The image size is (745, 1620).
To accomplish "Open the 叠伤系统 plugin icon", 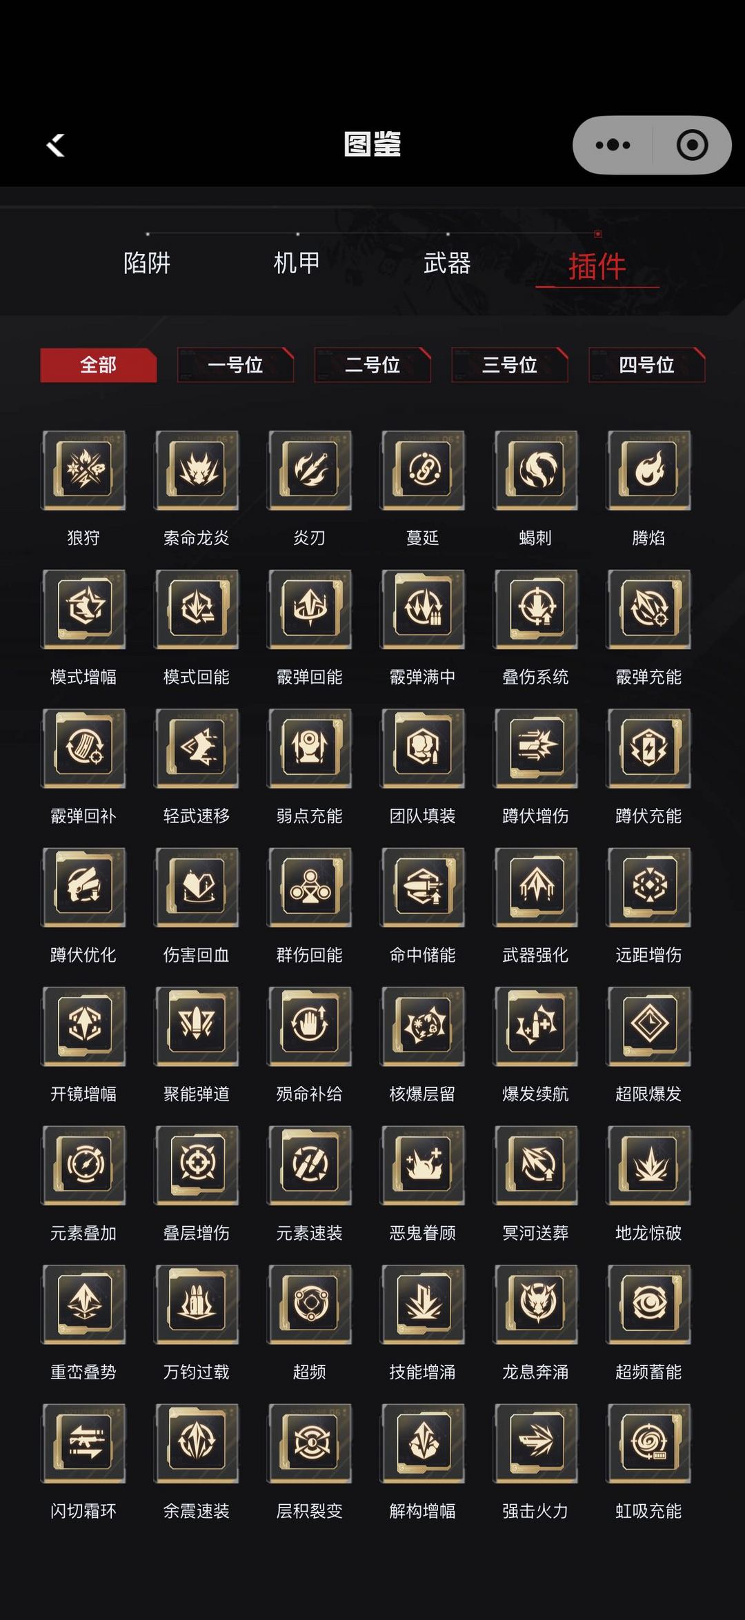I will pos(535,609).
